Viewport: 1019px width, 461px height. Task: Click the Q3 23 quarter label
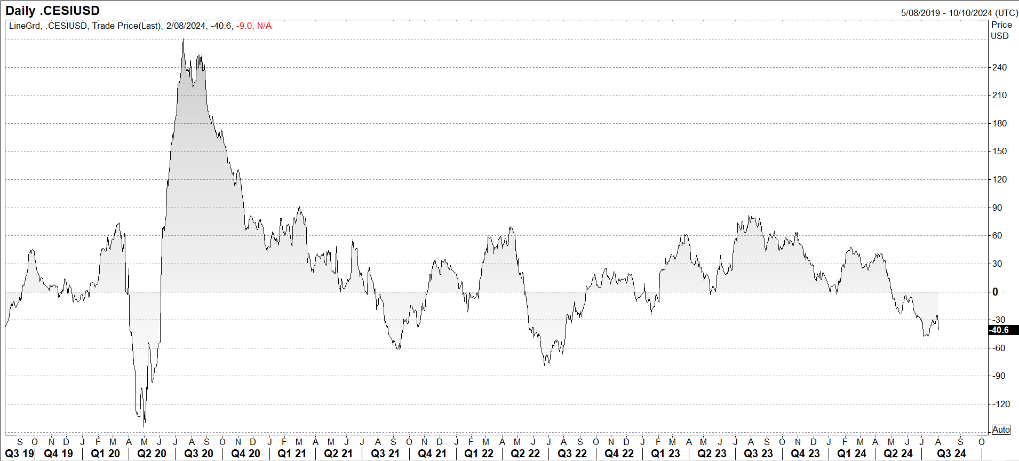click(x=758, y=454)
